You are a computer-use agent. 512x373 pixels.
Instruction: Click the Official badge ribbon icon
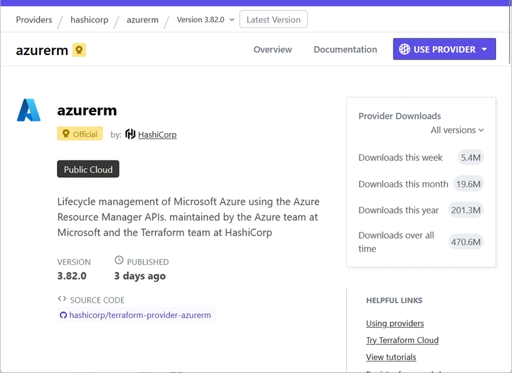point(66,134)
